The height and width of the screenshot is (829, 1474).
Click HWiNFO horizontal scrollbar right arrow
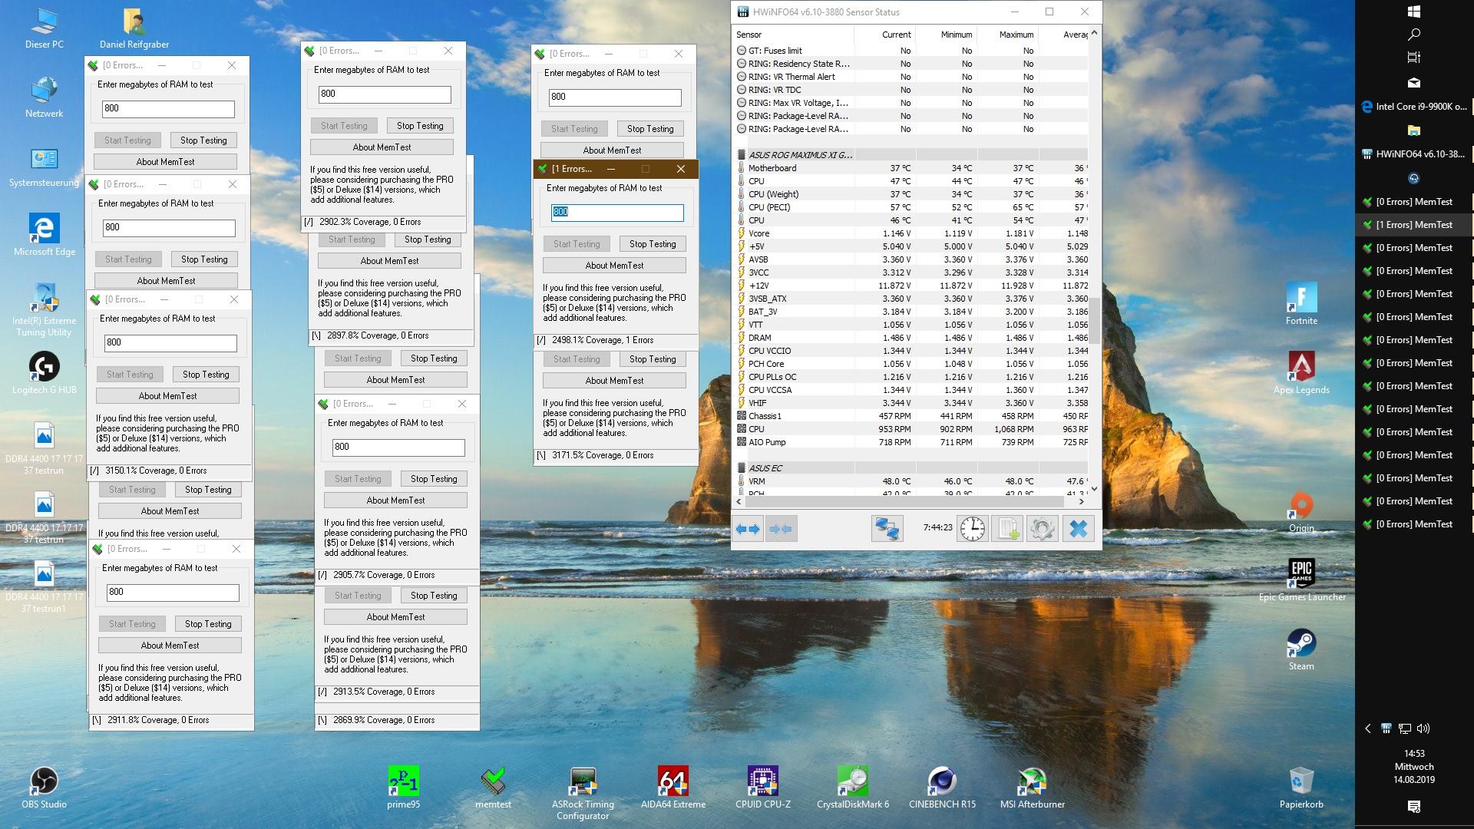tap(1081, 502)
